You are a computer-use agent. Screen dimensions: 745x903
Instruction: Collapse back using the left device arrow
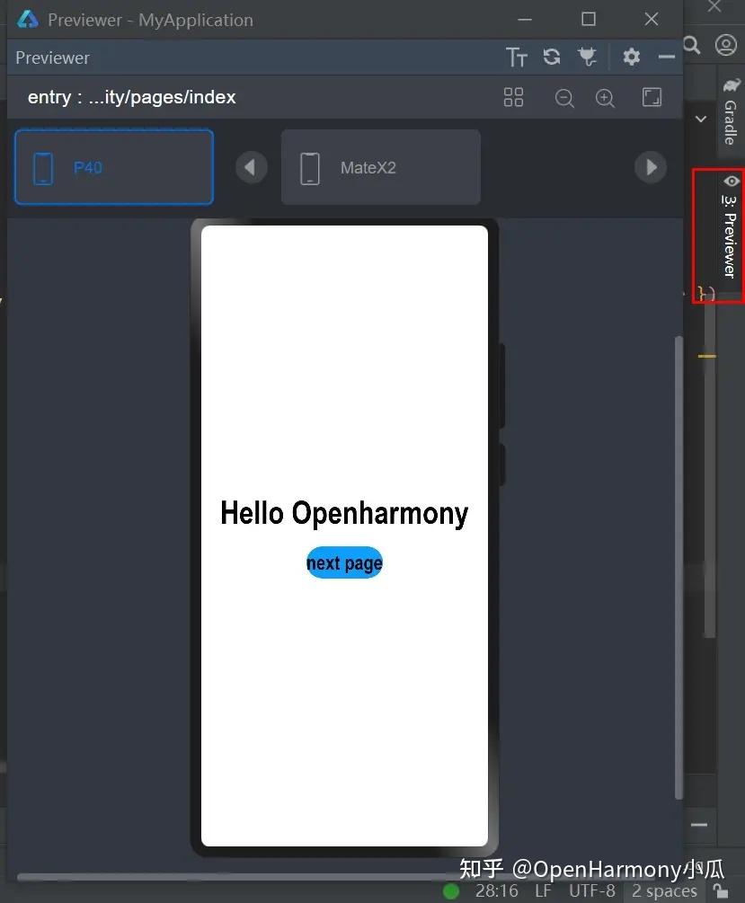click(x=250, y=167)
